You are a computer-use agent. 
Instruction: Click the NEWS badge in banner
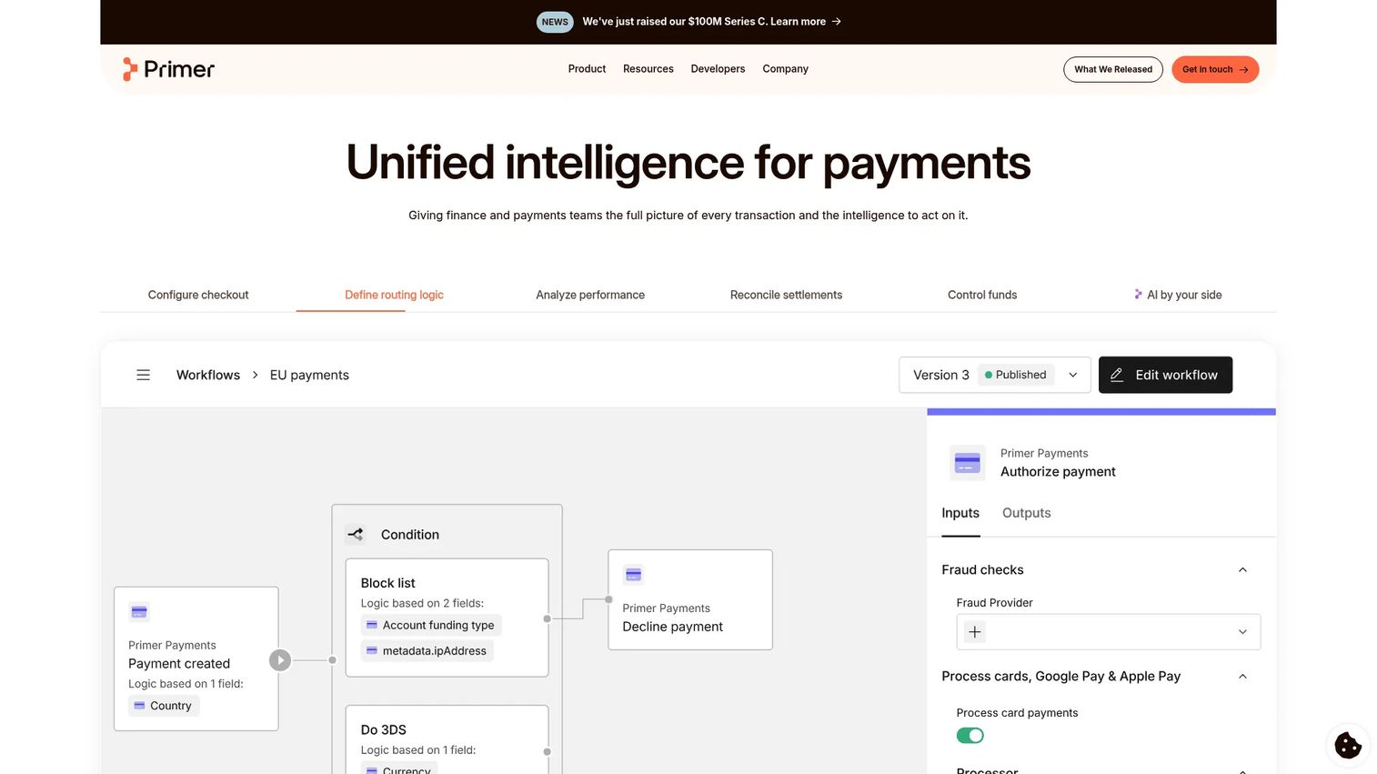(555, 22)
